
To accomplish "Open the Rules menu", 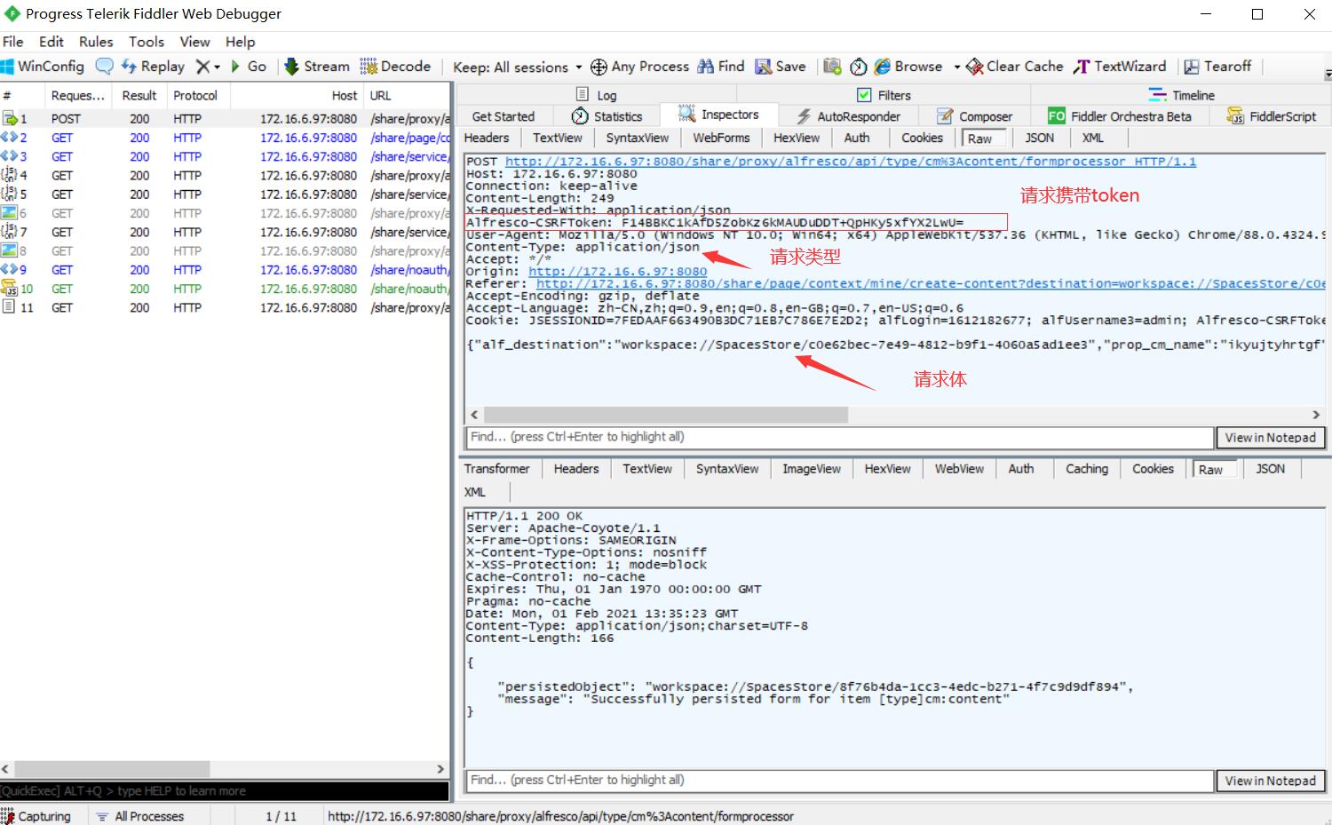I will pyautogui.click(x=96, y=42).
